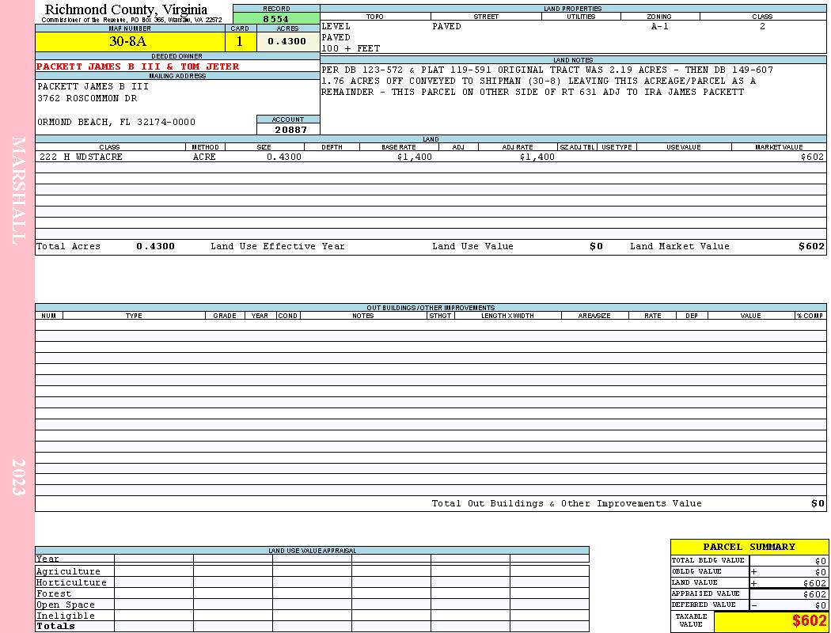The width and height of the screenshot is (831, 633).
Task: Click $602 in the WDSTACRE land row
Action: [812, 157]
